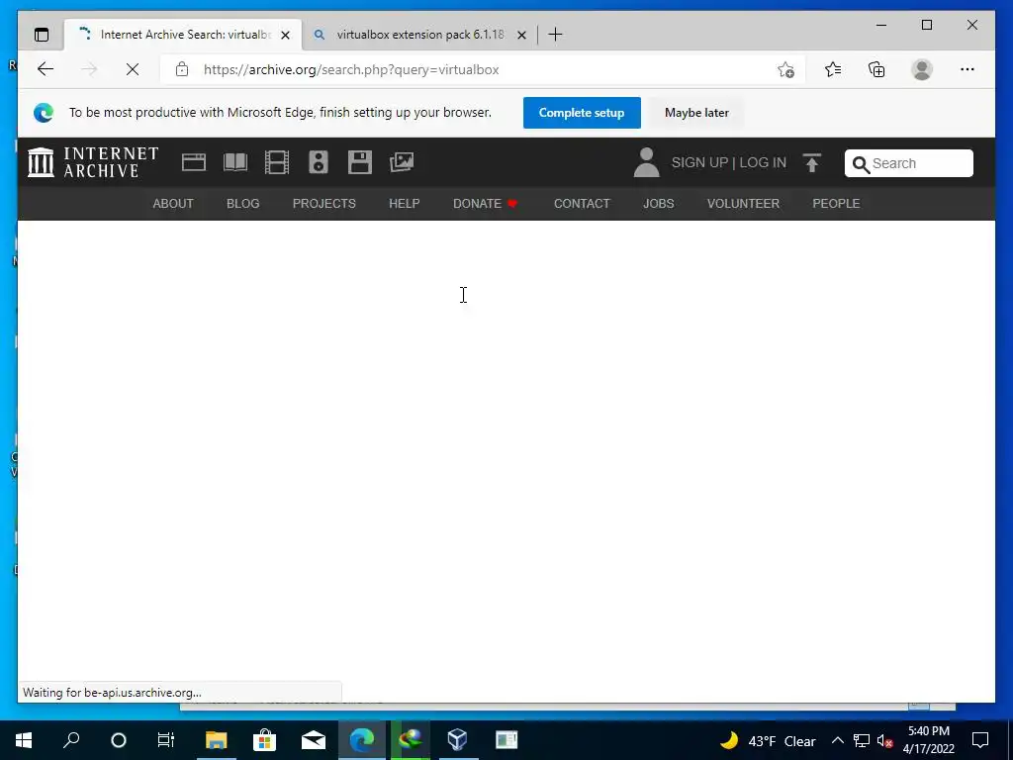Open the ABOUT menu item

pyautogui.click(x=173, y=204)
